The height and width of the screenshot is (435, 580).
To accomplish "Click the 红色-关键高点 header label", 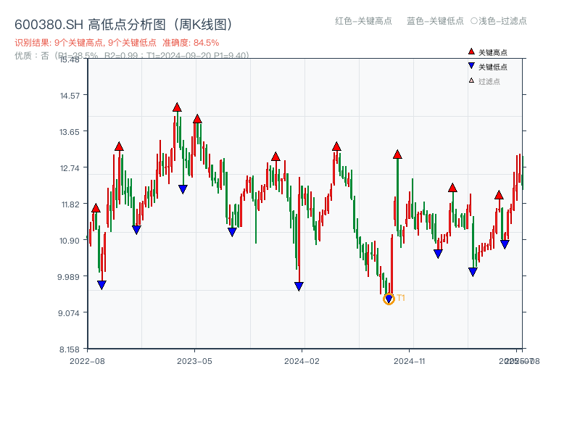I will 363,21.
